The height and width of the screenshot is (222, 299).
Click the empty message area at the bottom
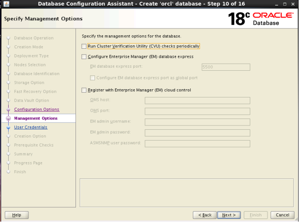pos(186,193)
